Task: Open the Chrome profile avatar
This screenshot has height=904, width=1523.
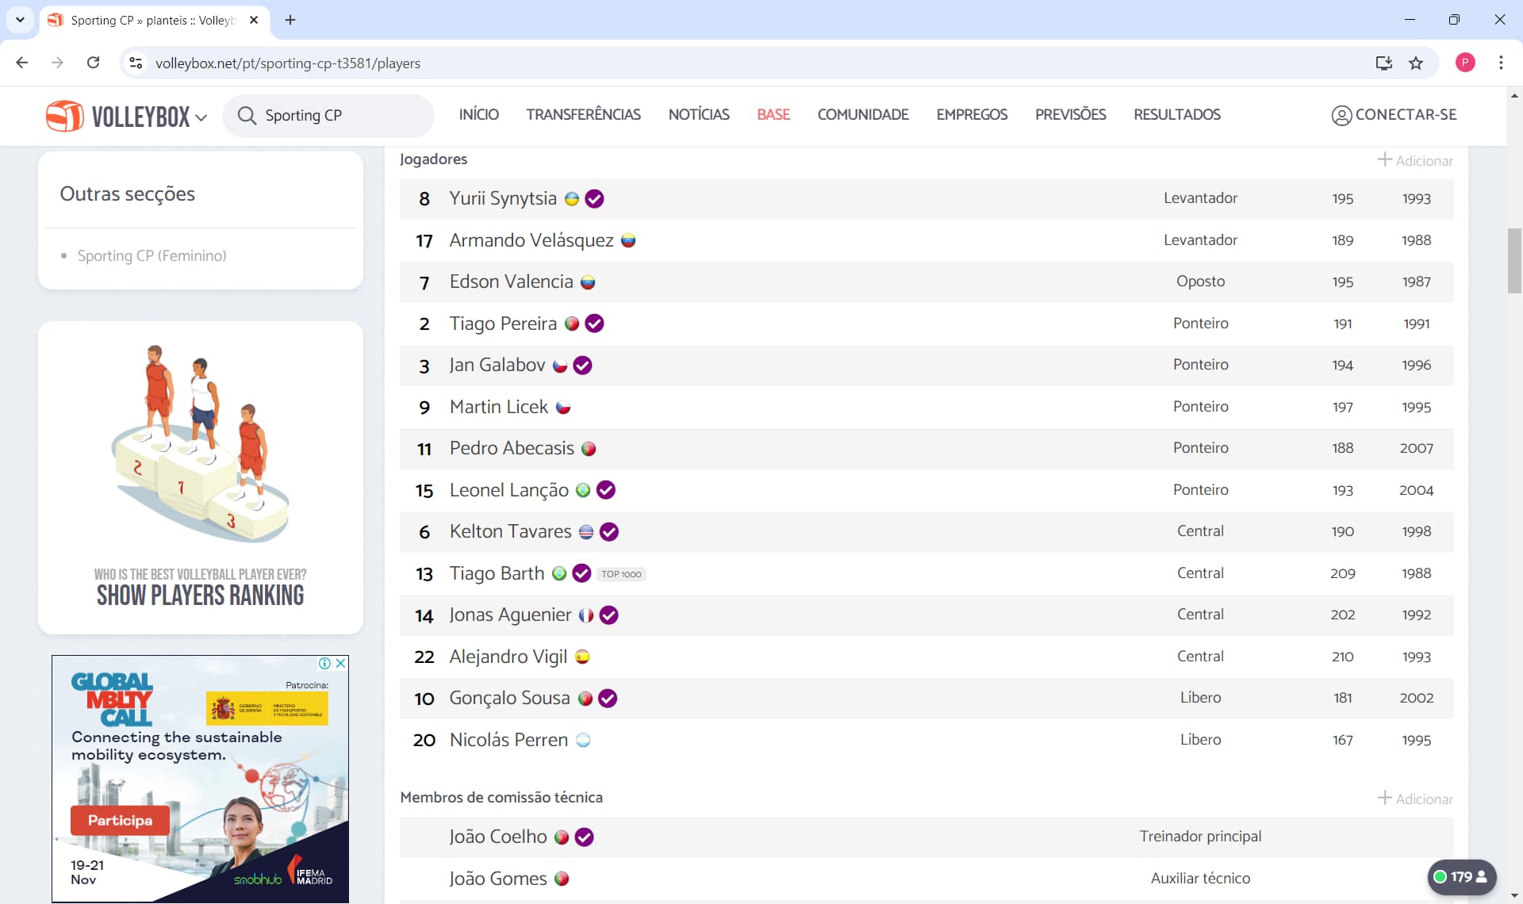Action: [x=1465, y=63]
